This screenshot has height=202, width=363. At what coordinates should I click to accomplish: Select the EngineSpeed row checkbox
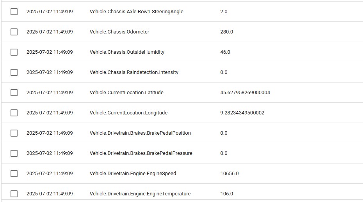[14, 174]
